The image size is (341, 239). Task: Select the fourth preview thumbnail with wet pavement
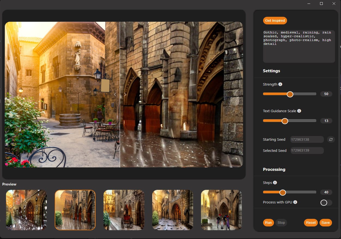pos(173,210)
